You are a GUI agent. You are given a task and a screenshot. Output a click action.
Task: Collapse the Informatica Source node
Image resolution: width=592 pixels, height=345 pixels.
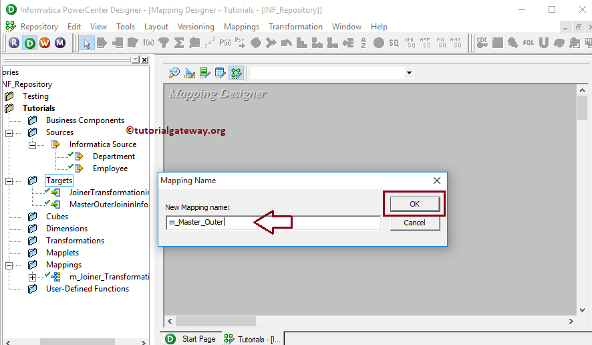coord(33,145)
